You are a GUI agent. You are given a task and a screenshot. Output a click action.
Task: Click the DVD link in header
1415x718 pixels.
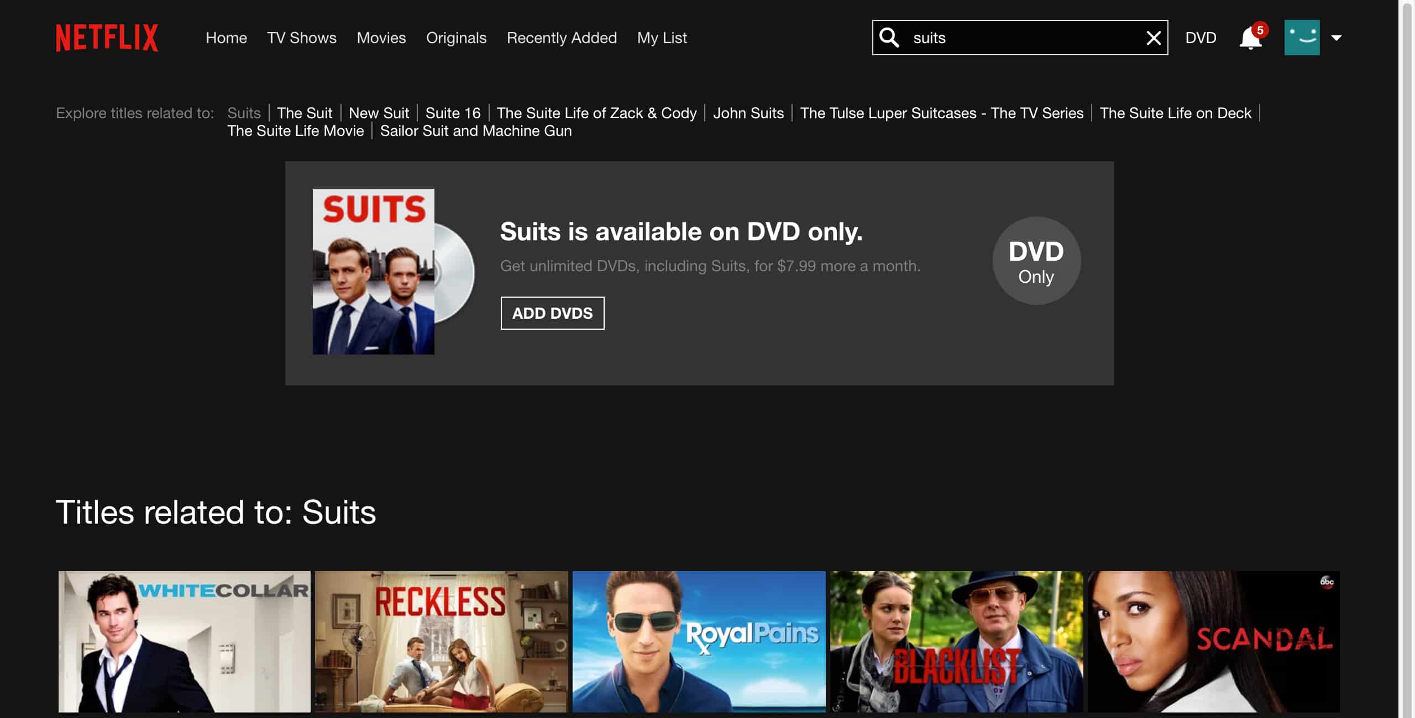pyautogui.click(x=1201, y=38)
